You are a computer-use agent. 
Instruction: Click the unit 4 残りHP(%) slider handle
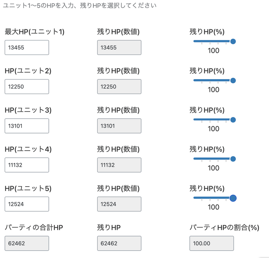click(233, 159)
